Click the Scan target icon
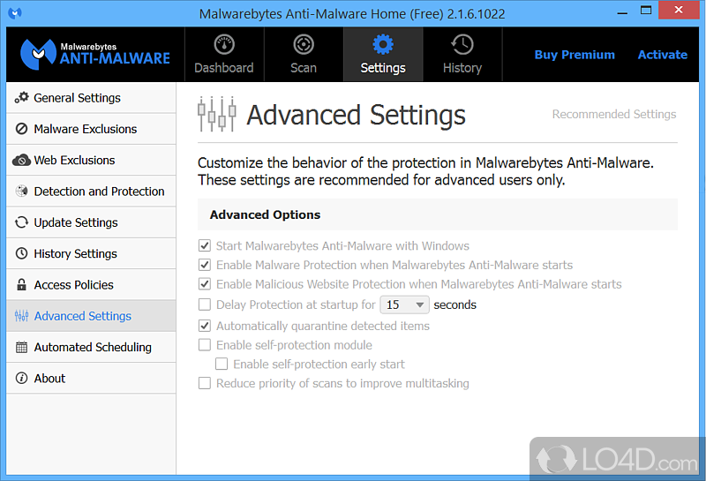Viewport: 706px width, 481px height. (304, 45)
